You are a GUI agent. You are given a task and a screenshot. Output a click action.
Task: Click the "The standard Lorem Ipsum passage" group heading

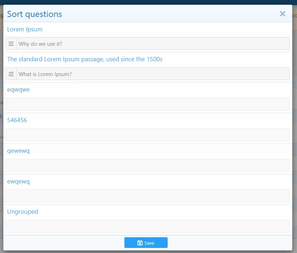(x=85, y=59)
